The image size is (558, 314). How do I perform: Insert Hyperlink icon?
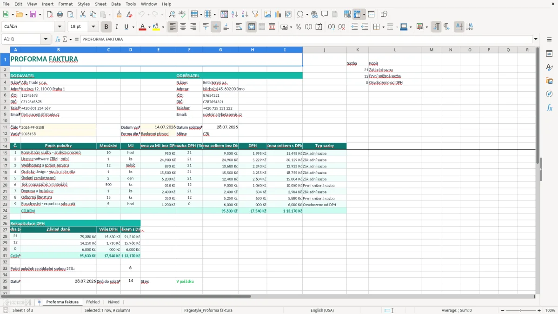(x=314, y=14)
